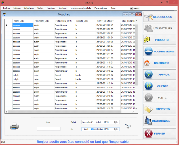
Task: Click the Rapports folder icon button
Action: tap(160, 109)
